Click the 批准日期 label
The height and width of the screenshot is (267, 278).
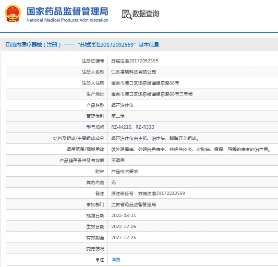pos(95,216)
